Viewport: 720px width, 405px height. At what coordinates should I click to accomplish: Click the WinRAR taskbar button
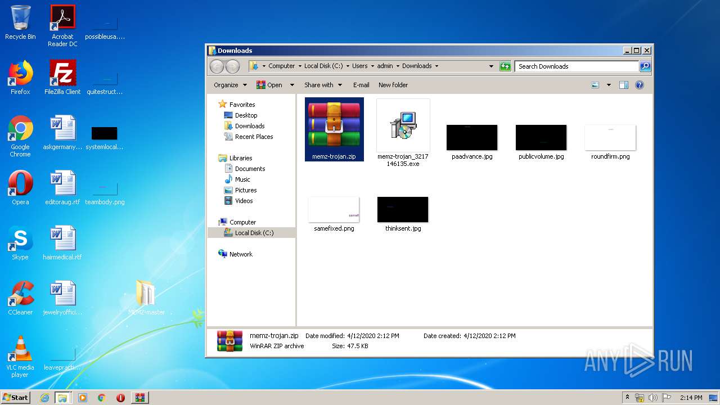139,398
